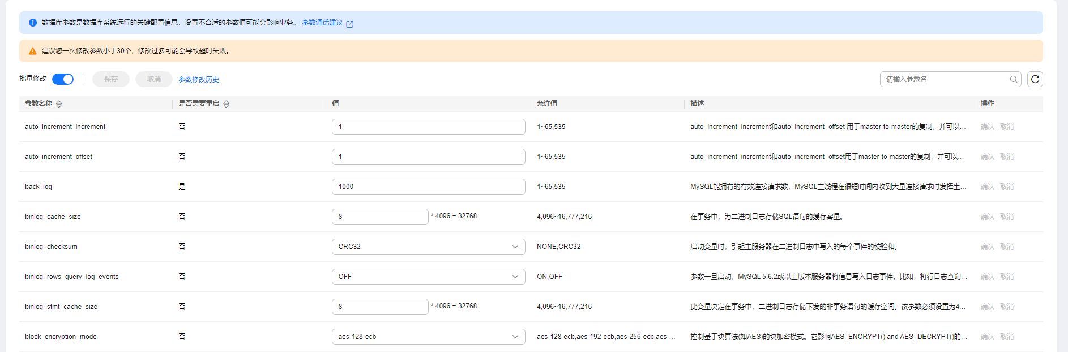This screenshot has width=1068, height=352.
Task: Click the back_log value input field
Action: click(x=428, y=187)
